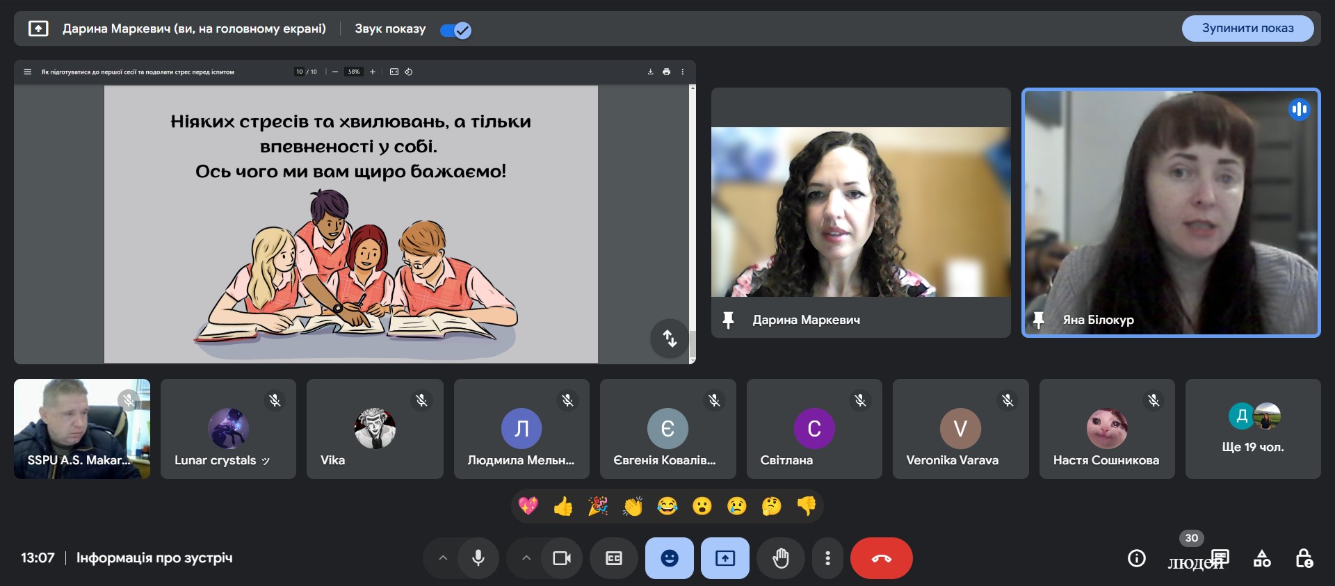The width and height of the screenshot is (1335, 586).
Task: Click the PDF page number field
Action: click(300, 72)
